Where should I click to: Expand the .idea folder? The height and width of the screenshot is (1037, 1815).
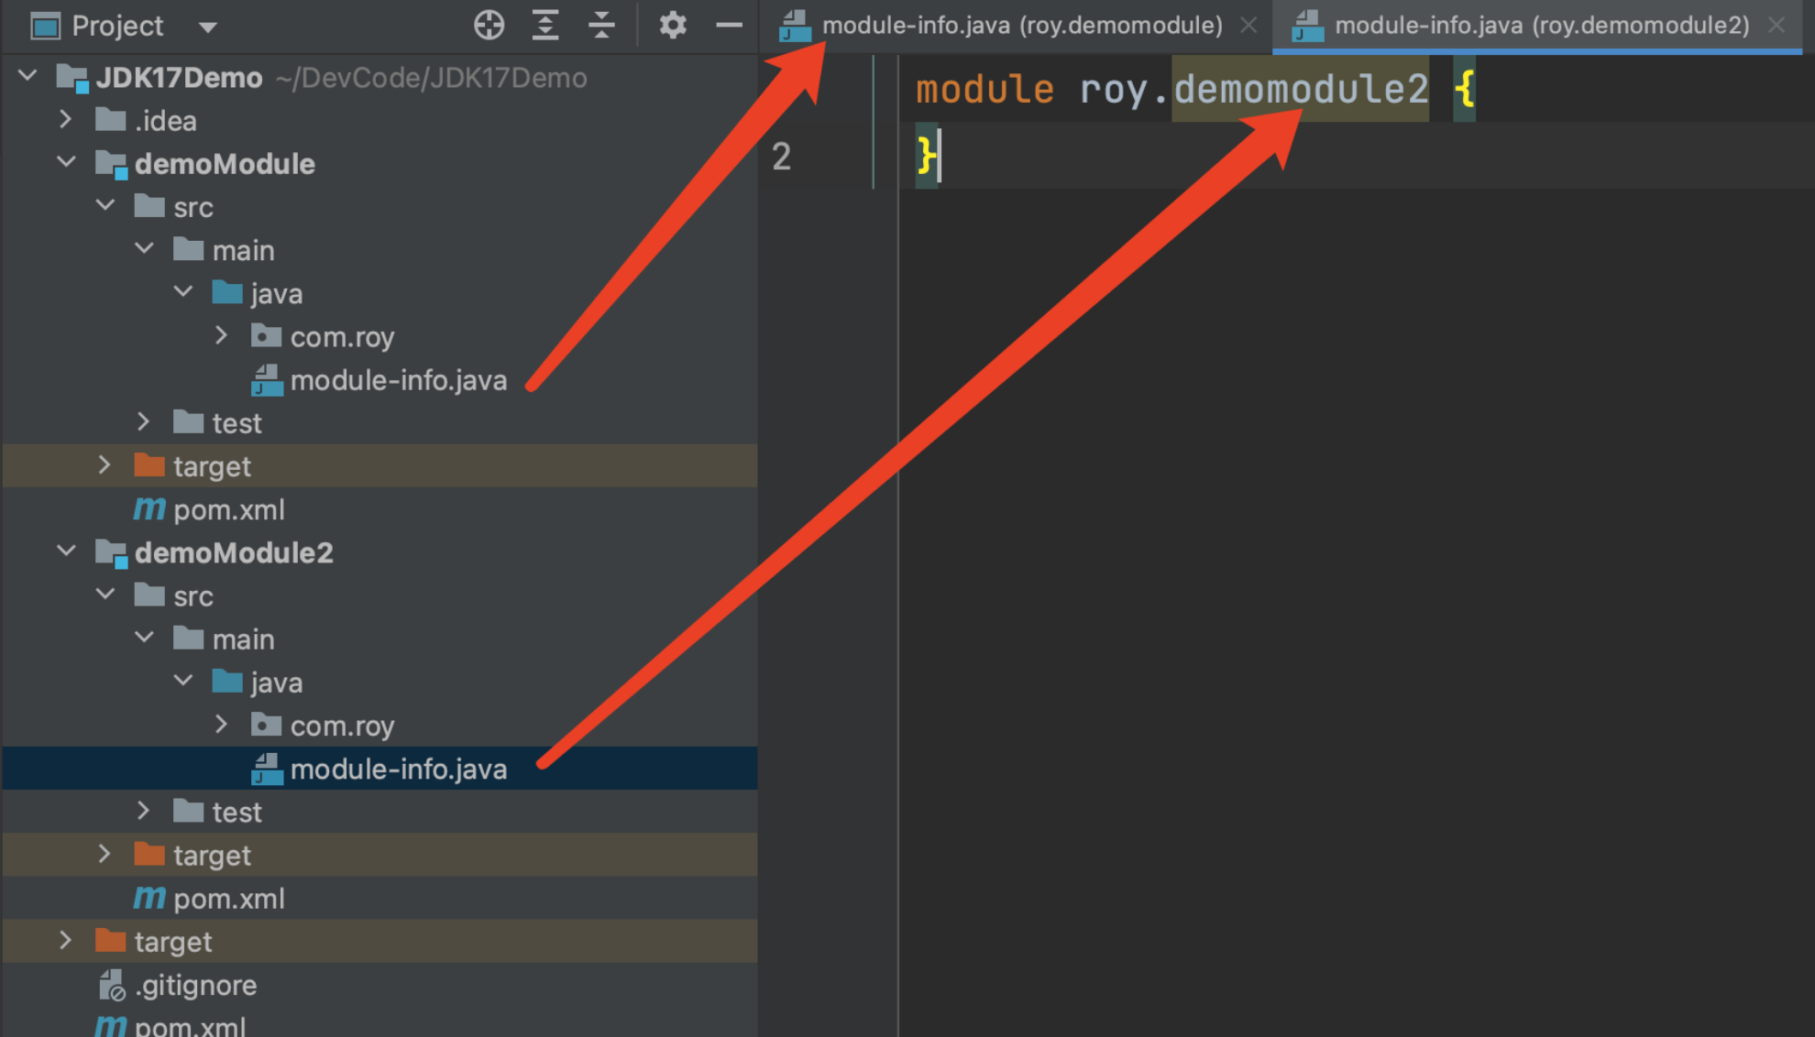click(x=66, y=120)
